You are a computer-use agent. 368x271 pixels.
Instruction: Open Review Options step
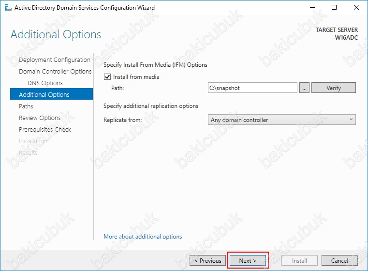pos(40,118)
